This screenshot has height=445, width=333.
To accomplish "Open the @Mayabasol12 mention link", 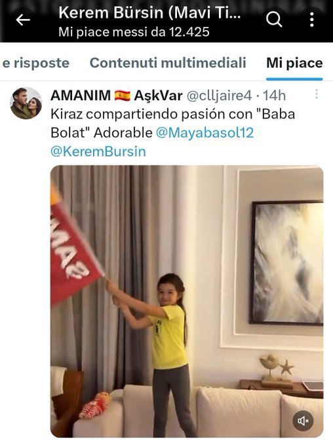I will 205,133.
